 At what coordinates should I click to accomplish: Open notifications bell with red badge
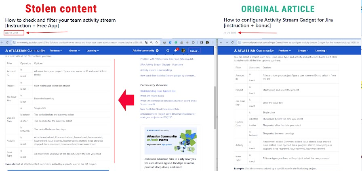(x=176, y=50)
